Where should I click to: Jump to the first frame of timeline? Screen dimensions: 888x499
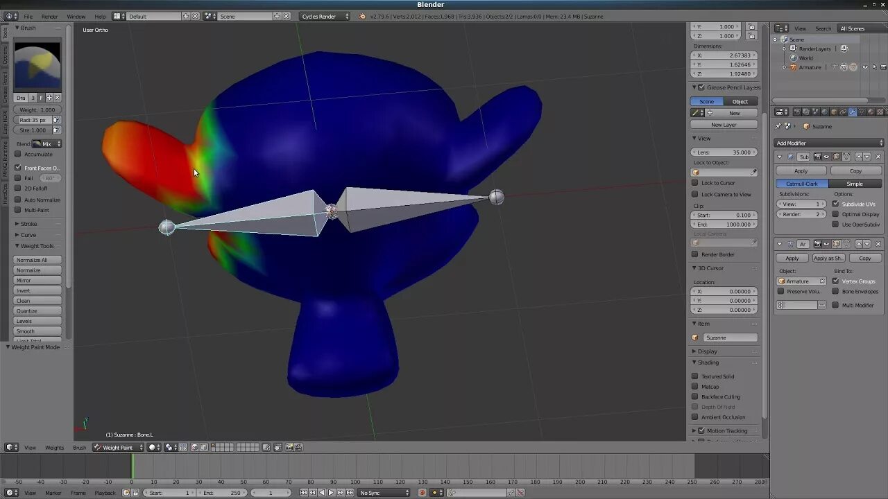pyautogui.click(x=303, y=493)
